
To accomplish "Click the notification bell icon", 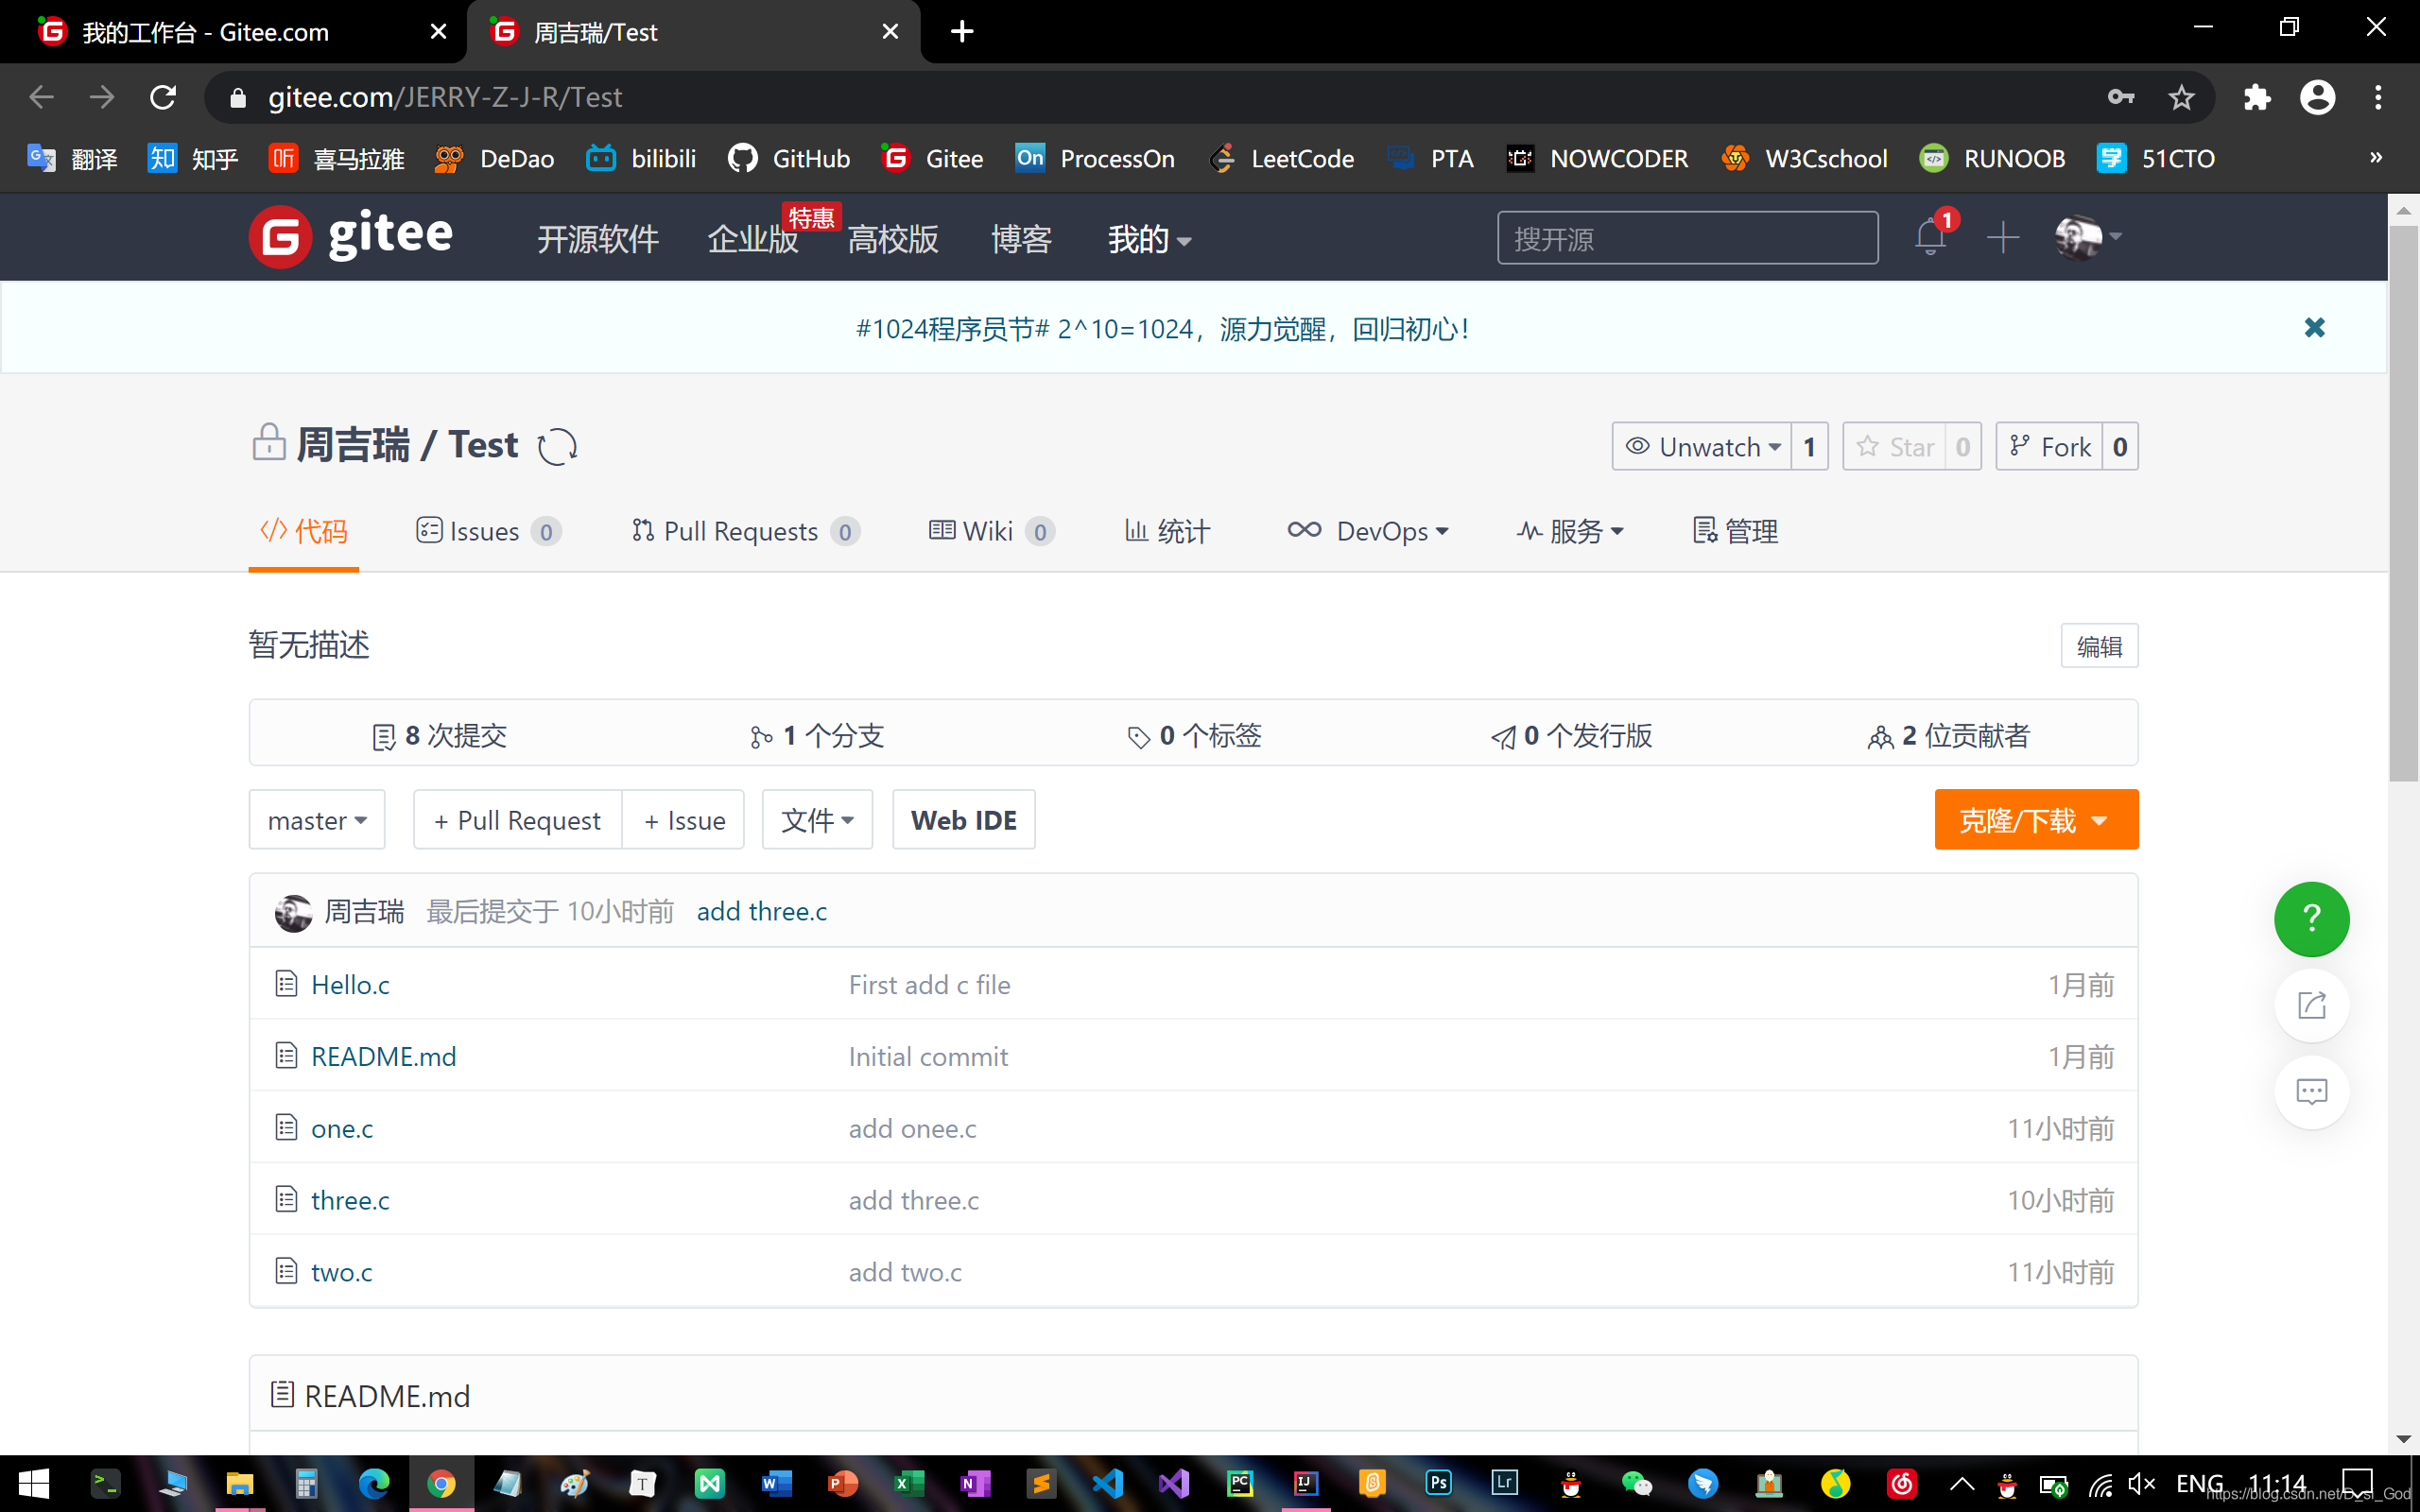I will pos(1929,238).
